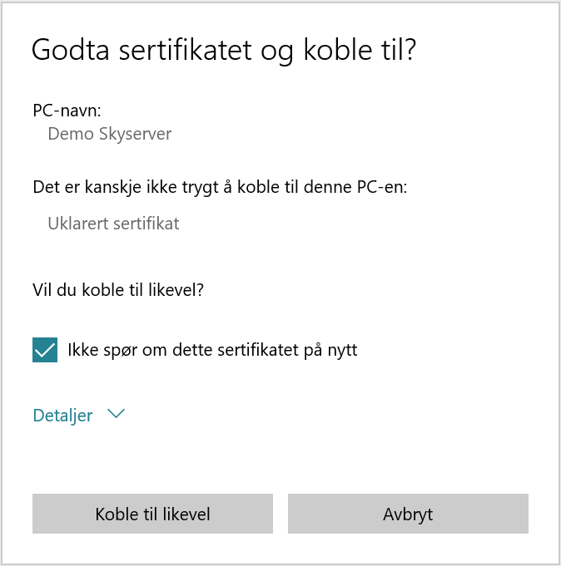Image resolution: width=561 pixels, height=566 pixels.
Task: Uncheck the certificate prompt checkbox
Action: click(45, 350)
